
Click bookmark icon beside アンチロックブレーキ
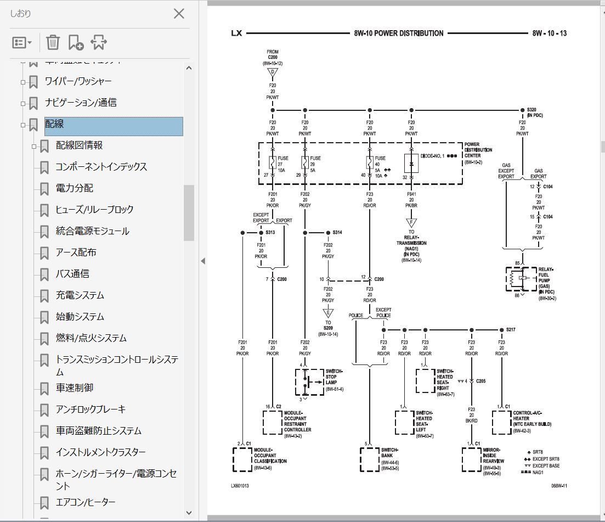pos(44,410)
